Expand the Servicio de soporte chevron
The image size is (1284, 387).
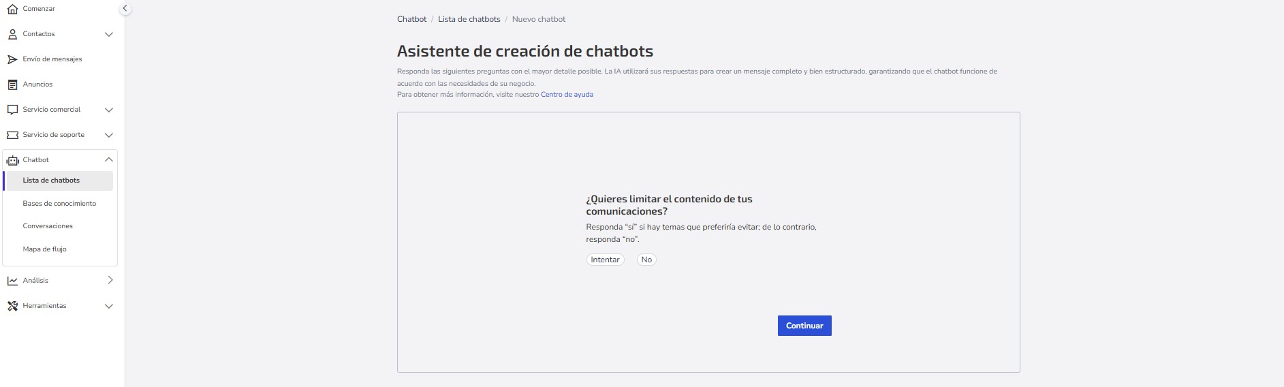tap(108, 135)
